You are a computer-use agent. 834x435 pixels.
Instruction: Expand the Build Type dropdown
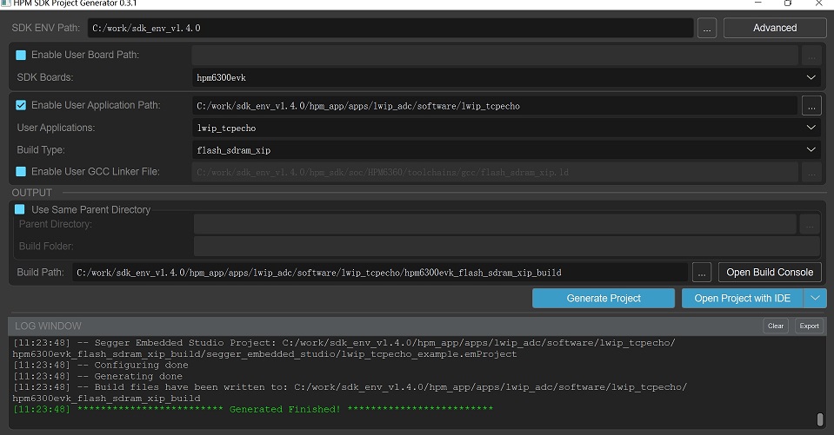[x=811, y=150]
